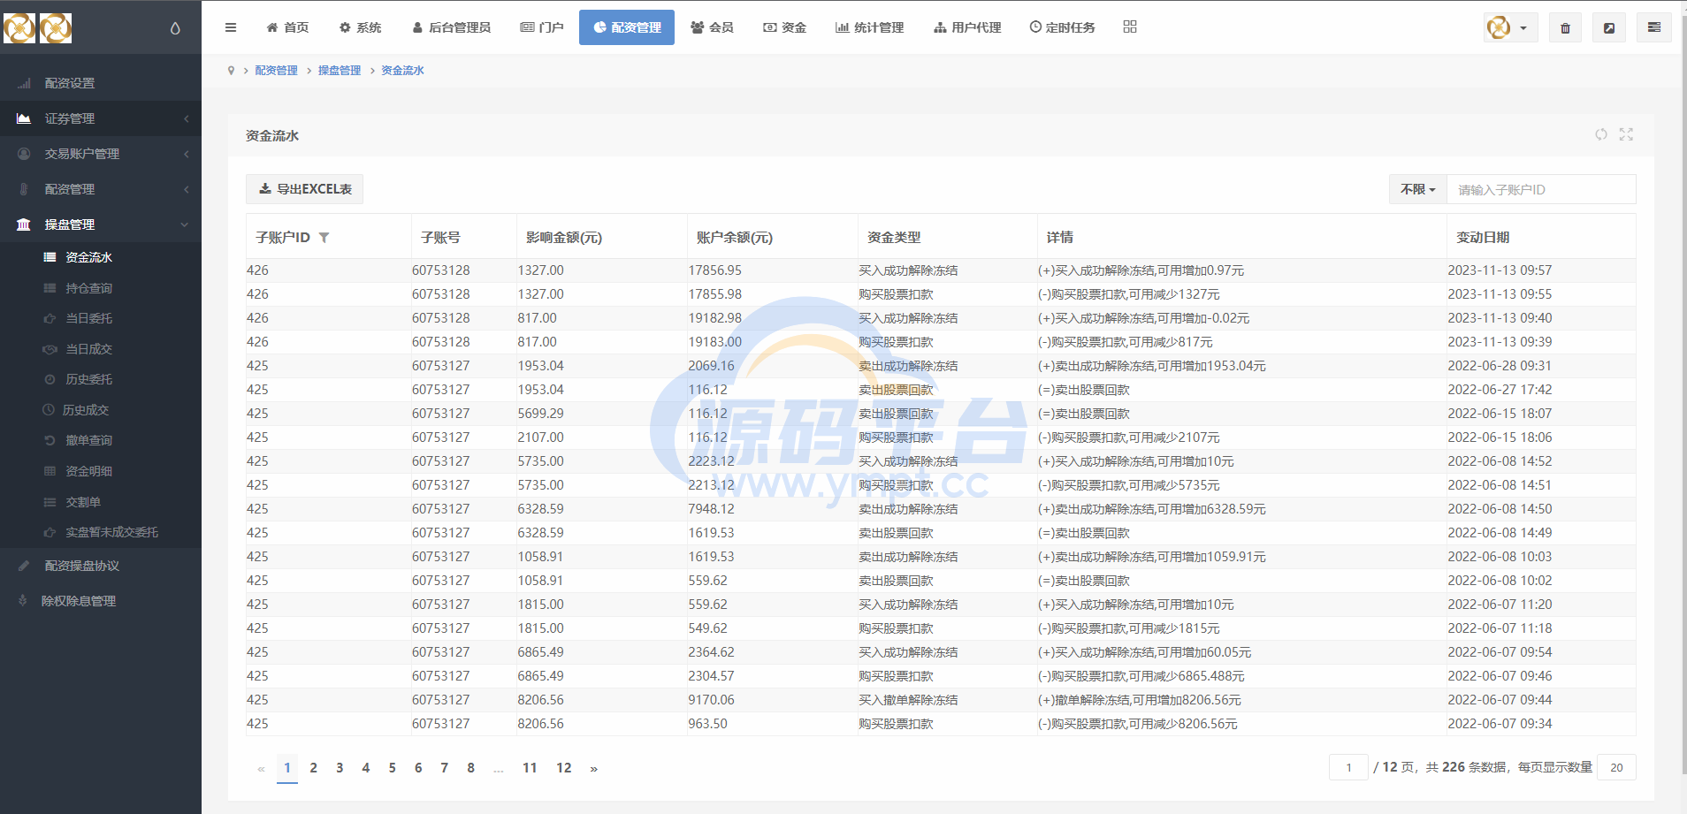Select 持仓查询 submenu item
The height and width of the screenshot is (814, 1687).
(101, 288)
